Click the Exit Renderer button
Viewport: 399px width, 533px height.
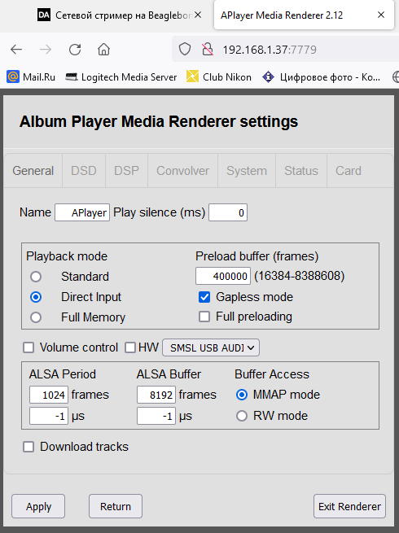[349, 506]
